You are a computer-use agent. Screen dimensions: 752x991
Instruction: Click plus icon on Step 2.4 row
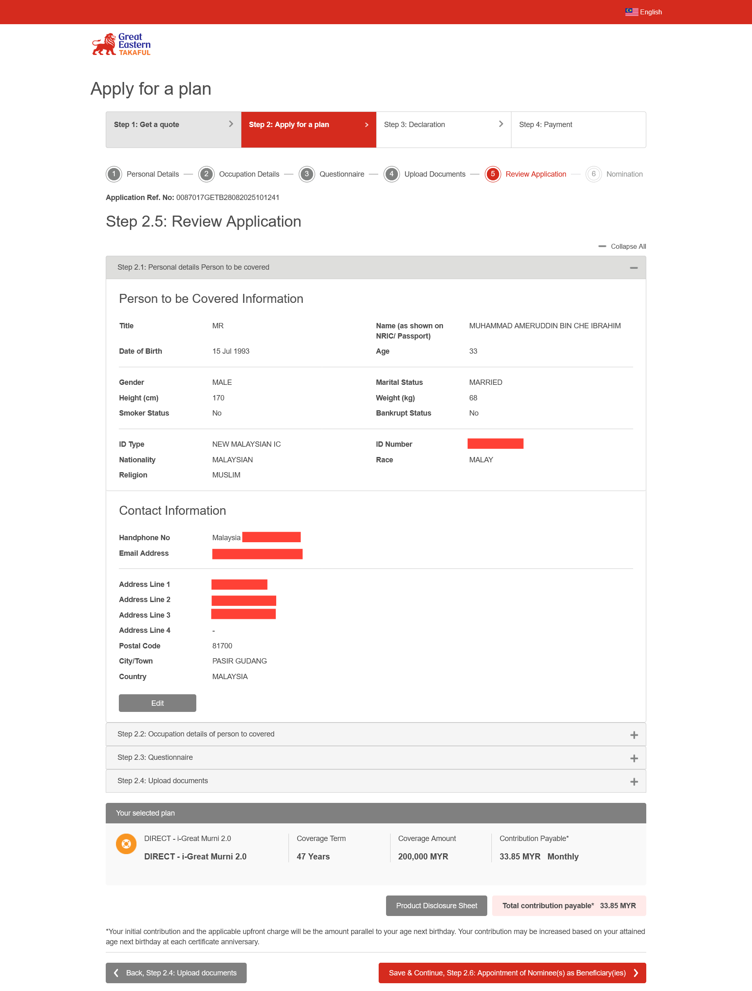[634, 782]
